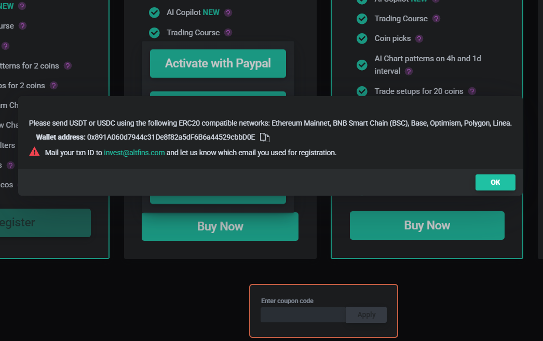Focus the coupon code input field

tap(303, 315)
